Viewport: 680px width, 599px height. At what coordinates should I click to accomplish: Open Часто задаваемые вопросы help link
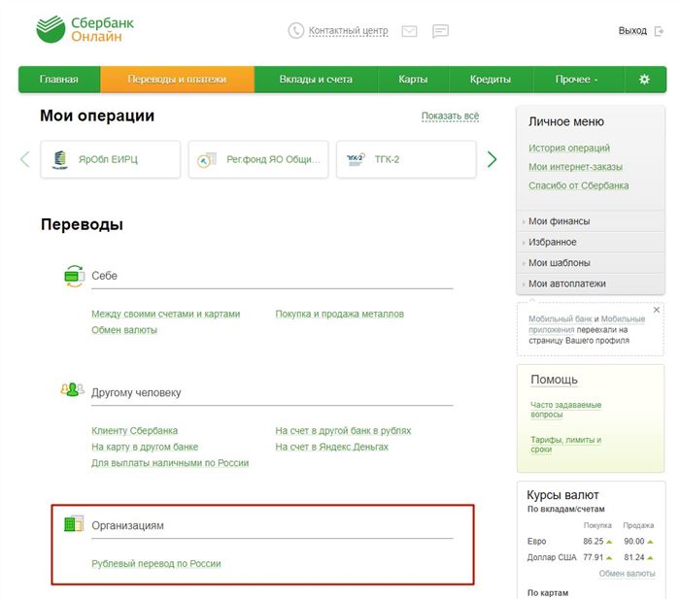tap(566, 410)
